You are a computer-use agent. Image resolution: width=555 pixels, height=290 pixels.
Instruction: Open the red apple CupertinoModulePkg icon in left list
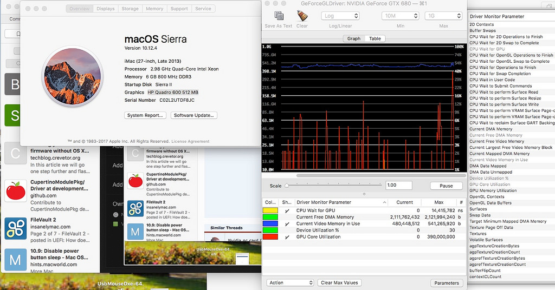[16, 191]
